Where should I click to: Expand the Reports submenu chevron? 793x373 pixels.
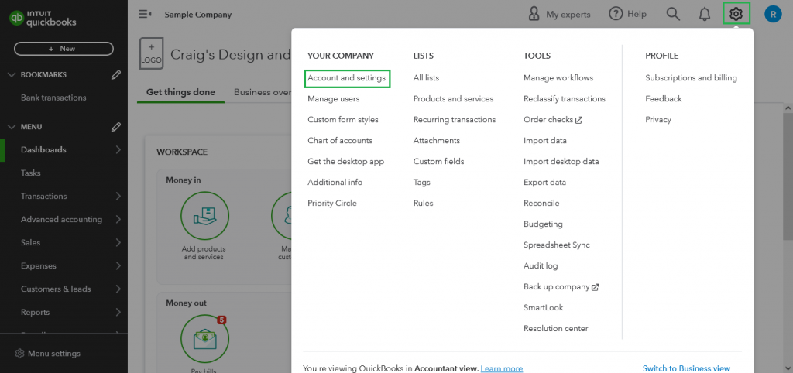pos(118,313)
